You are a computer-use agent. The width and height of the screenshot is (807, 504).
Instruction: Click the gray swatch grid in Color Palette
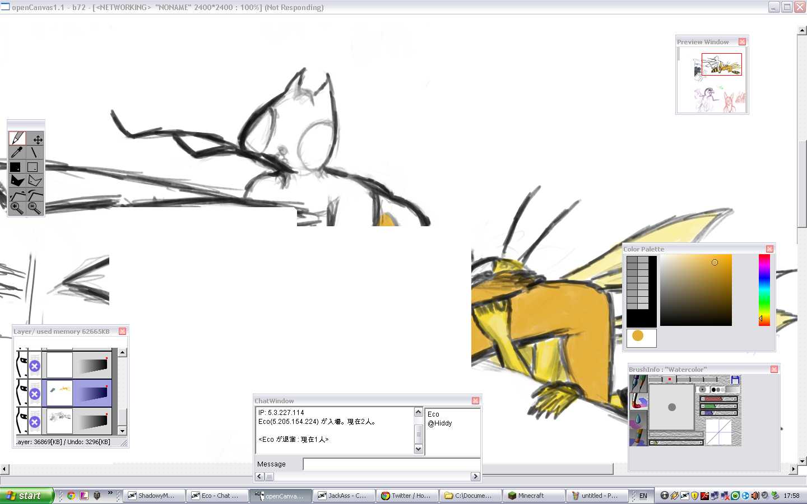coord(638,283)
